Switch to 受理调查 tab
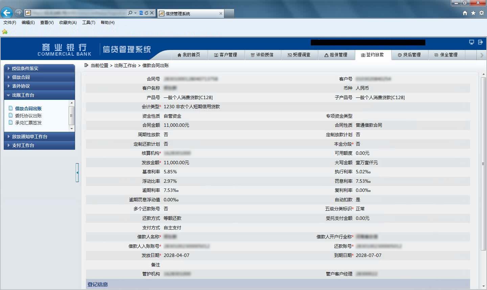The width and height of the screenshot is (487, 290). [299, 55]
